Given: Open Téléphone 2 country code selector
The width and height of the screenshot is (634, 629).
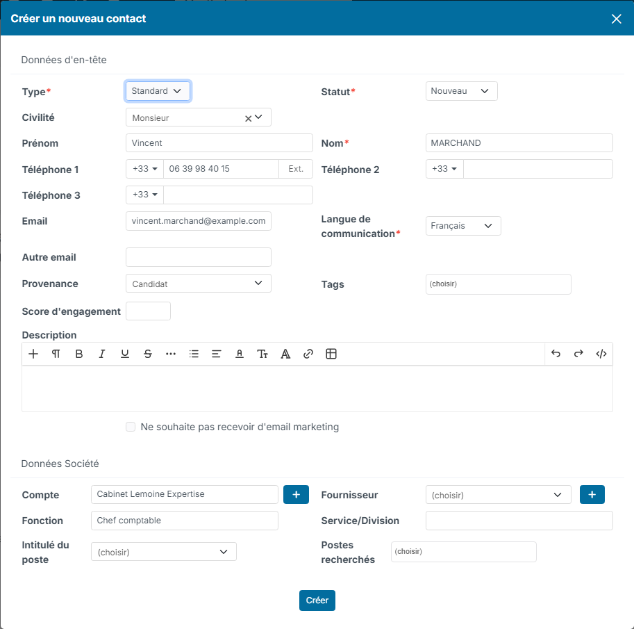Looking at the screenshot, I should tap(444, 169).
